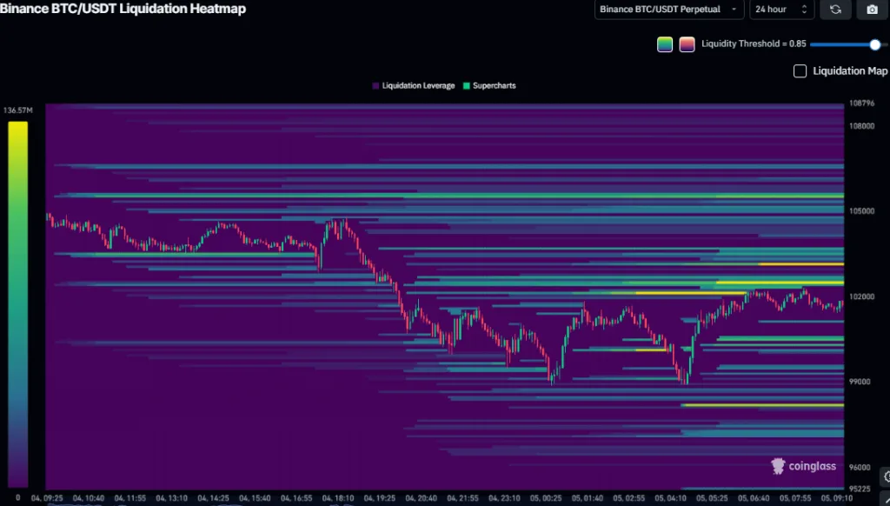The height and width of the screenshot is (506, 890).
Task: Select the green-purple gradient palette icon
Action: [x=665, y=43]
